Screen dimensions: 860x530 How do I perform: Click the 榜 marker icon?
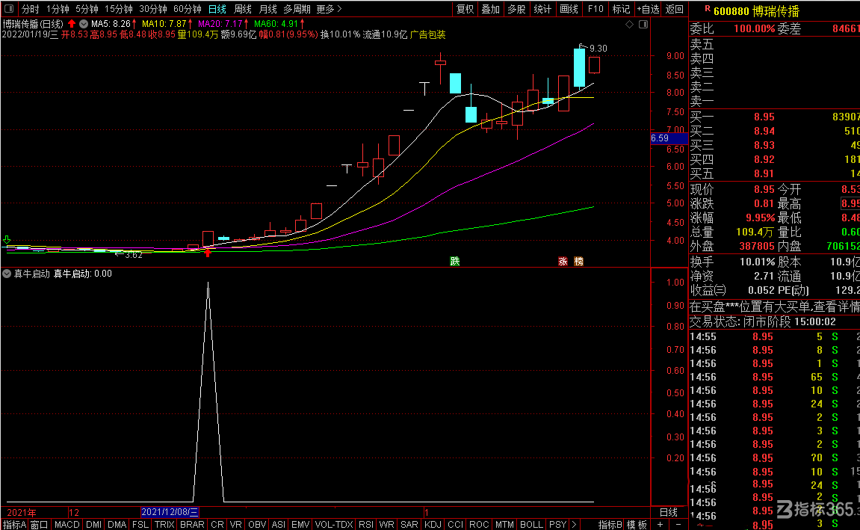[578, 261]
